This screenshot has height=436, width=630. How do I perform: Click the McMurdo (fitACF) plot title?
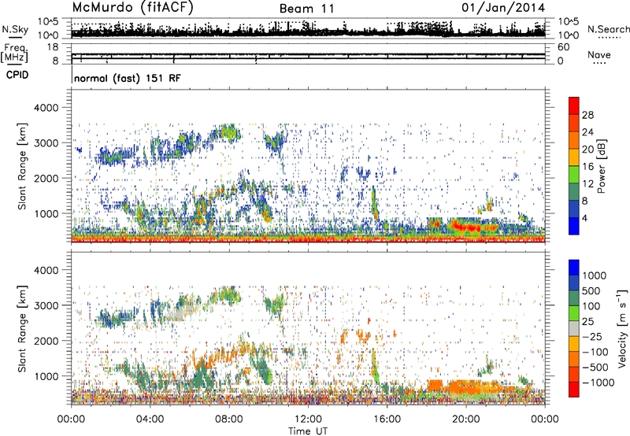click(132, 8)
